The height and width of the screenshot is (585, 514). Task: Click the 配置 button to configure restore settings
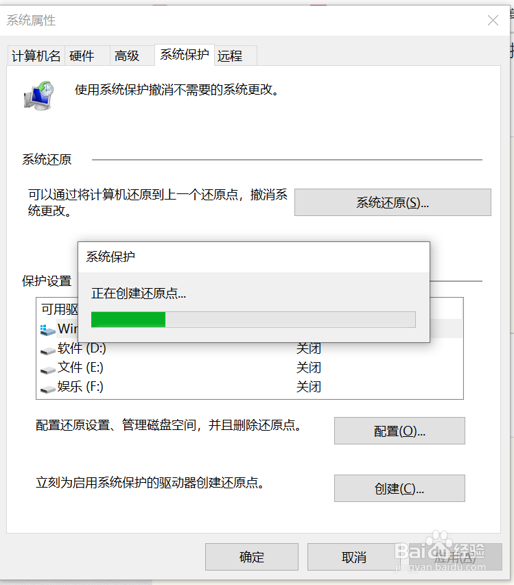pos(399,431)
